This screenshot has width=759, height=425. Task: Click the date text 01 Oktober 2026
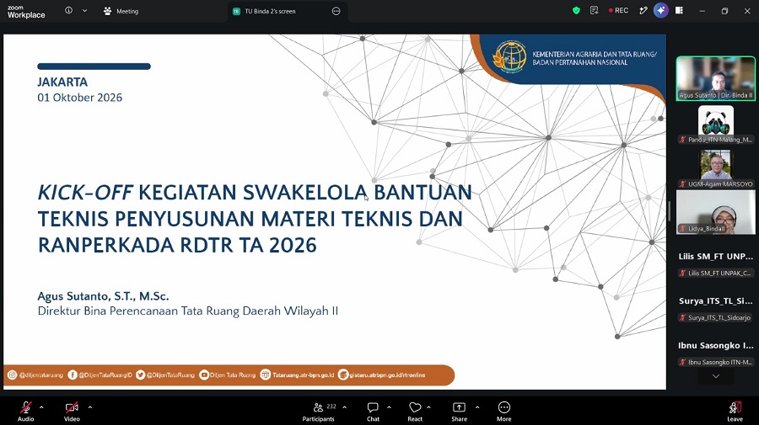[x=80, y=98]
